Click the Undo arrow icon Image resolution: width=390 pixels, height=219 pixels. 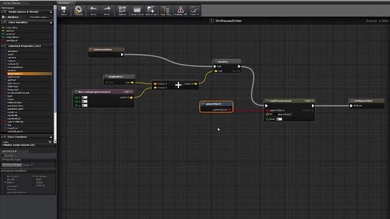coord(93,11)
